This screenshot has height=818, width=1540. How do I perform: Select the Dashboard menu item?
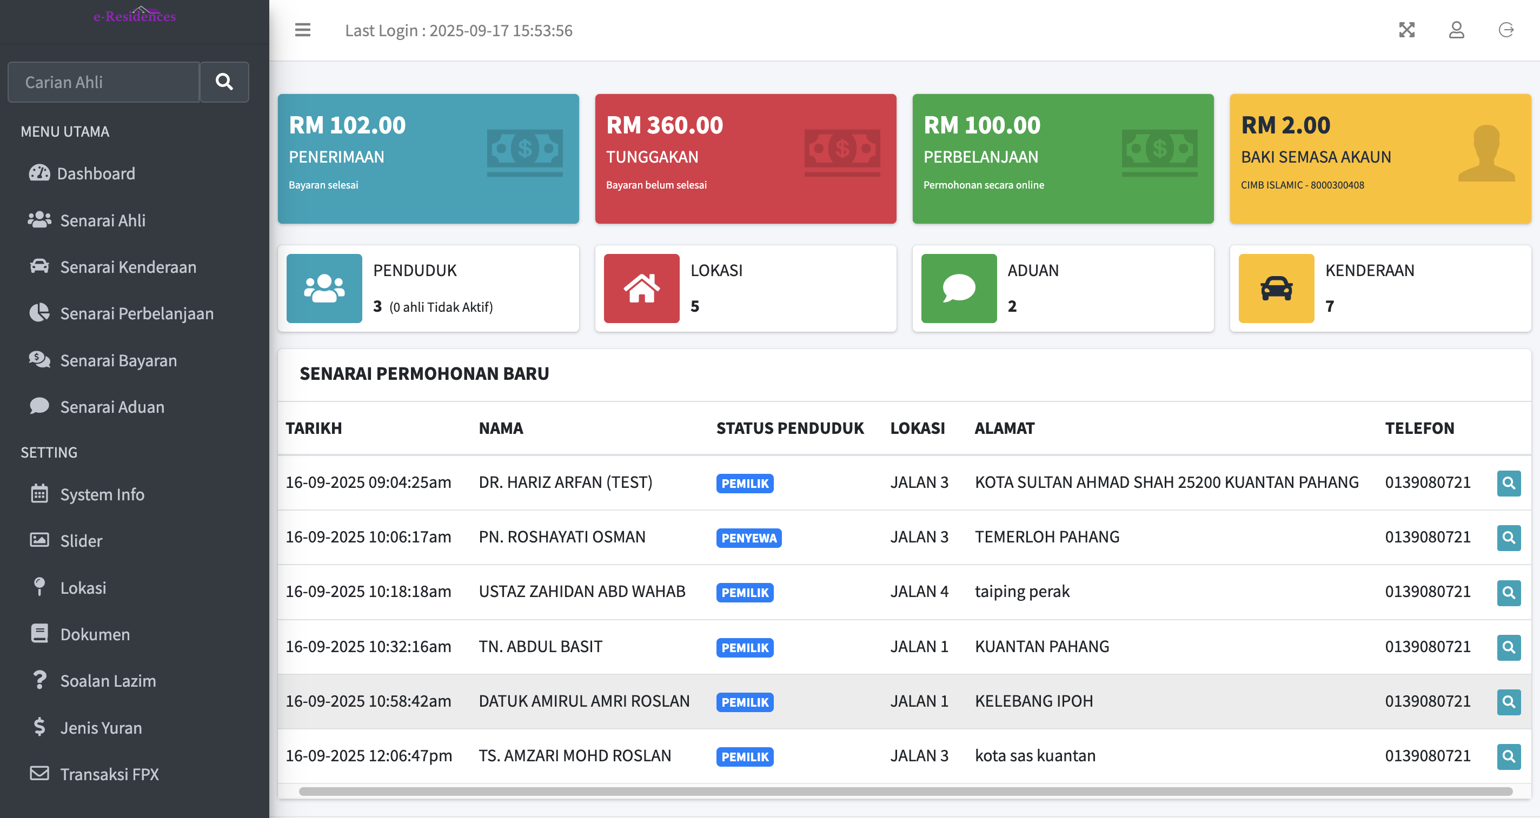tap(97, 173)
